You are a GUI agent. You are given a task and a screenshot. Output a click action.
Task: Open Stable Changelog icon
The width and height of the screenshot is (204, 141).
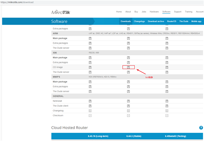(x=129, y=111)
